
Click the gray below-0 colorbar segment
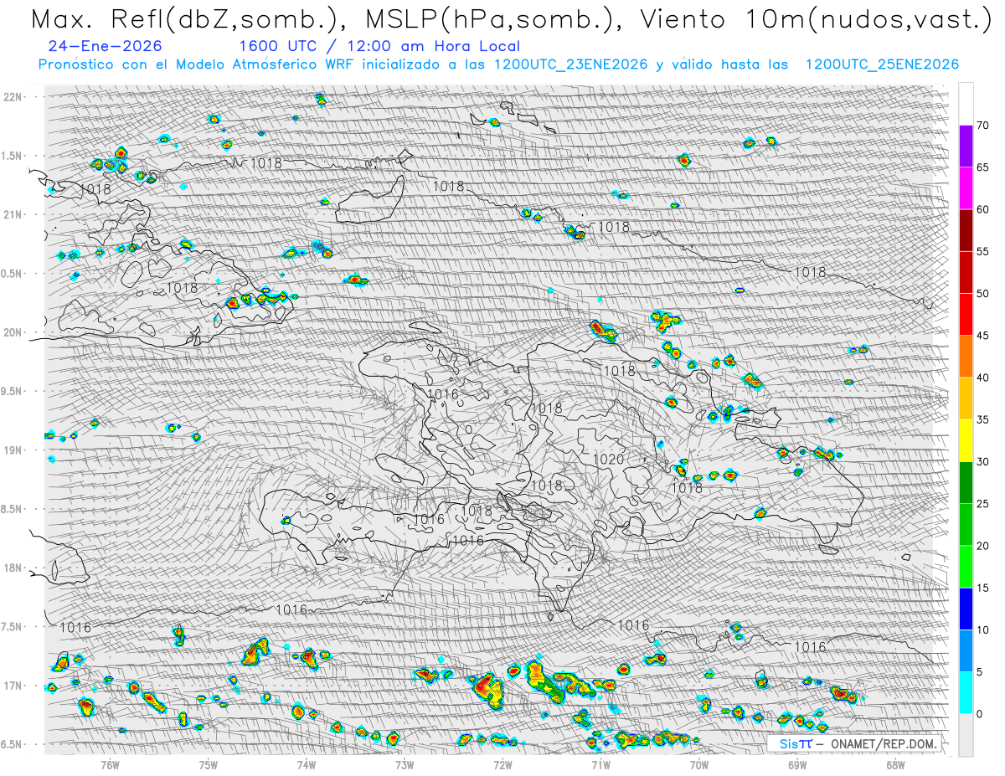coord(966,734)
